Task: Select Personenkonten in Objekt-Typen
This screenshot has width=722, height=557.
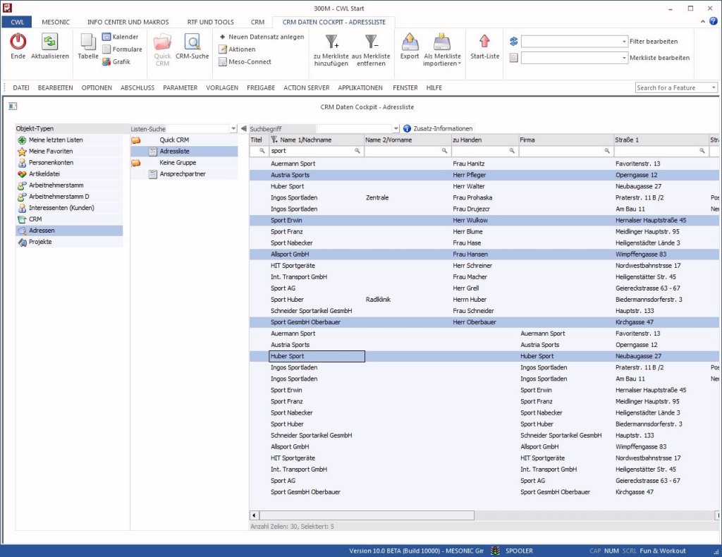Action: (69, 162)
